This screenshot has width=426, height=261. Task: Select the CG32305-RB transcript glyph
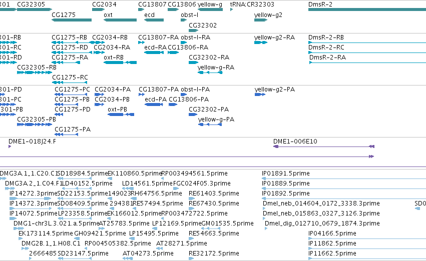(x=35, y=72)
